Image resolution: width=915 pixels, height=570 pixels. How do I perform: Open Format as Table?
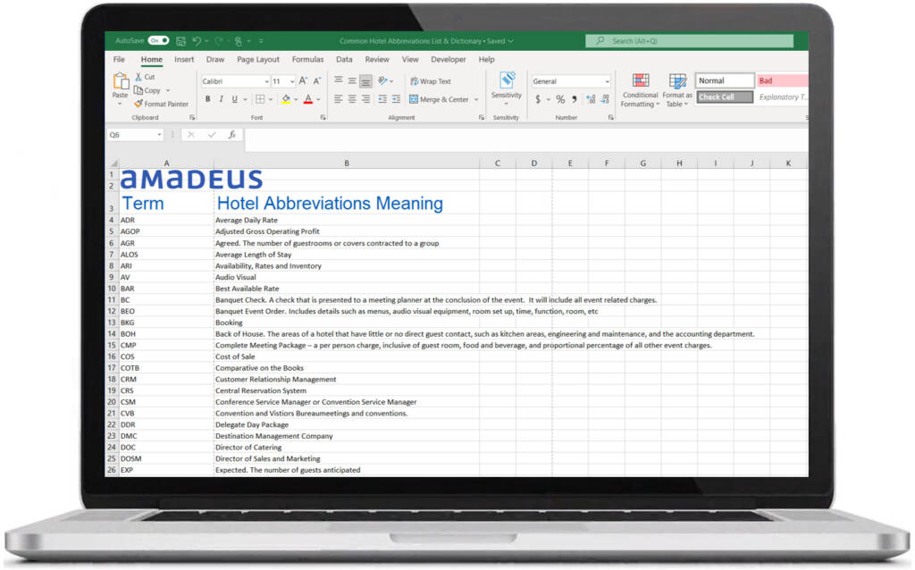[x=677, y=92]
